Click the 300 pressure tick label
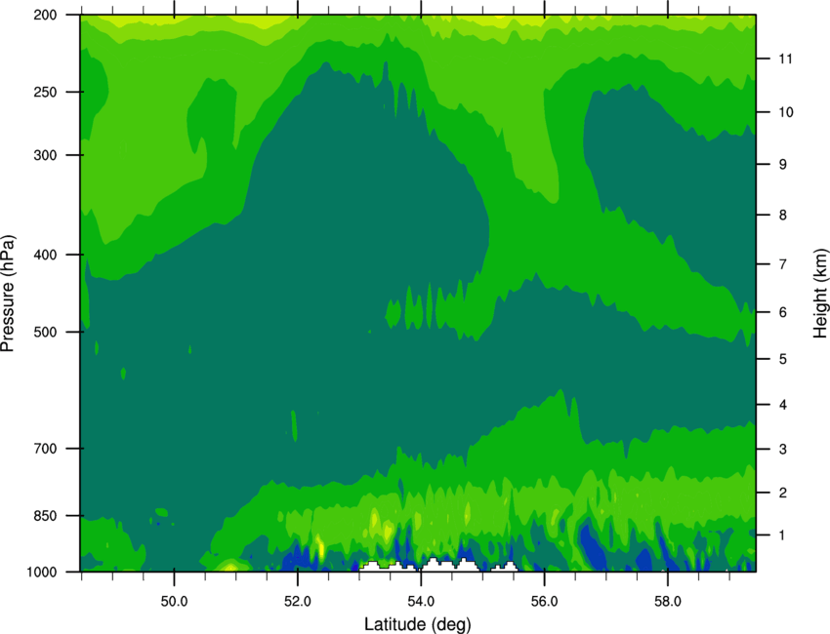This screenshot has width=830, height=634. tap(45, 155)
